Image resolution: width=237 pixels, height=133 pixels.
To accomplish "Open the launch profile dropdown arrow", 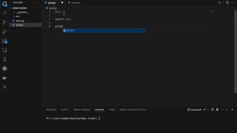I will coord(208,109).
